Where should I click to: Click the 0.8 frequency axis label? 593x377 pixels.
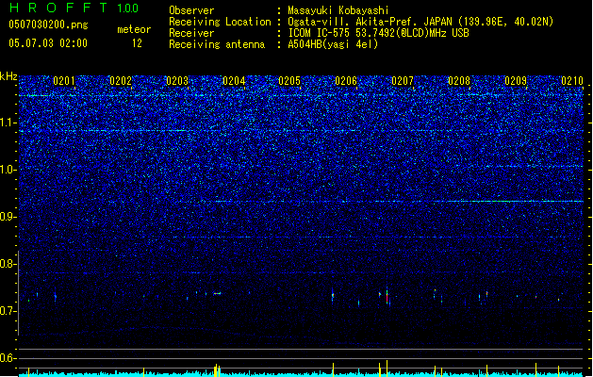coord(8,264)
